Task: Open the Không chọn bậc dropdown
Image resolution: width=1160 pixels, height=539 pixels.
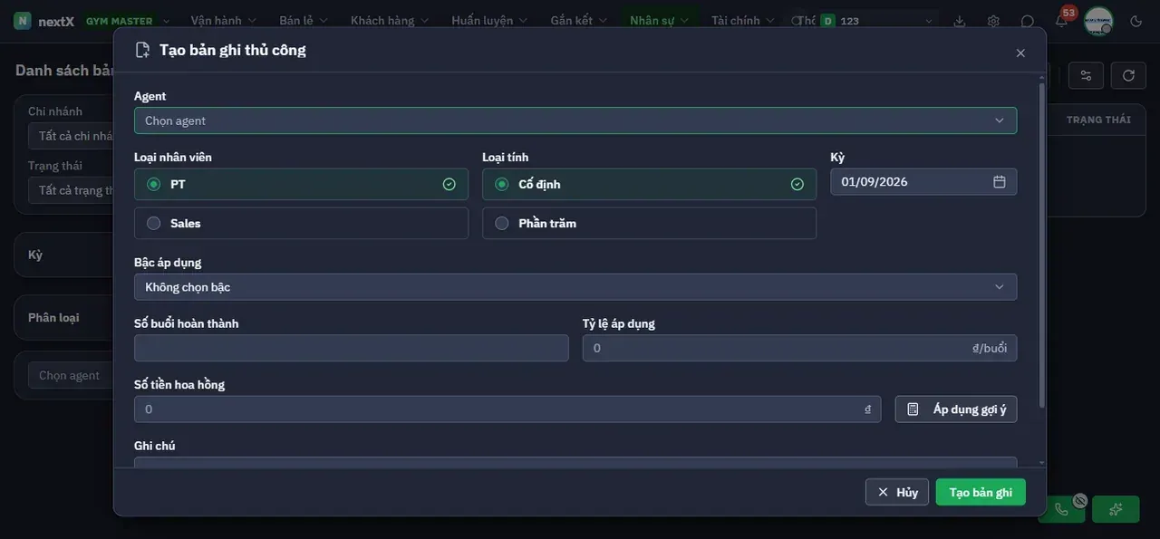Action: click(575, 287)
